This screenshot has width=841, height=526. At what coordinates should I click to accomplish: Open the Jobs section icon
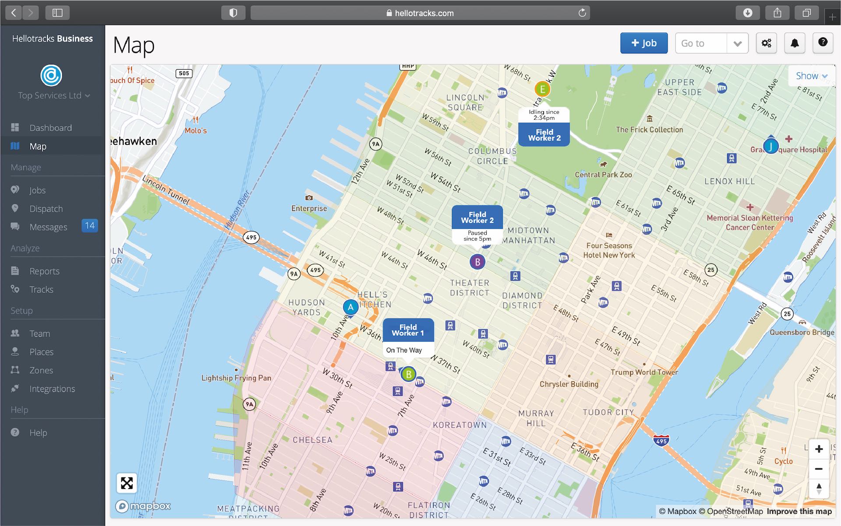coord(16,190)
